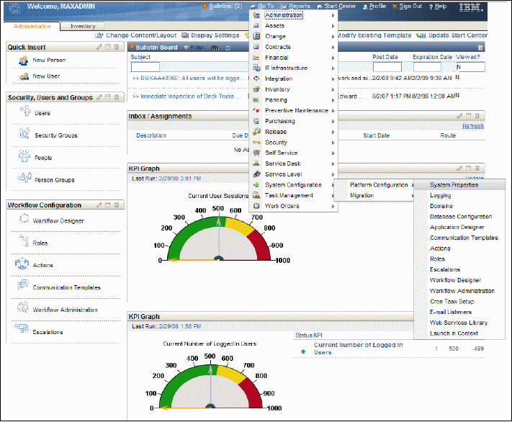
Task: Click the Post Date filter field
Action: [x=387, y=67]
